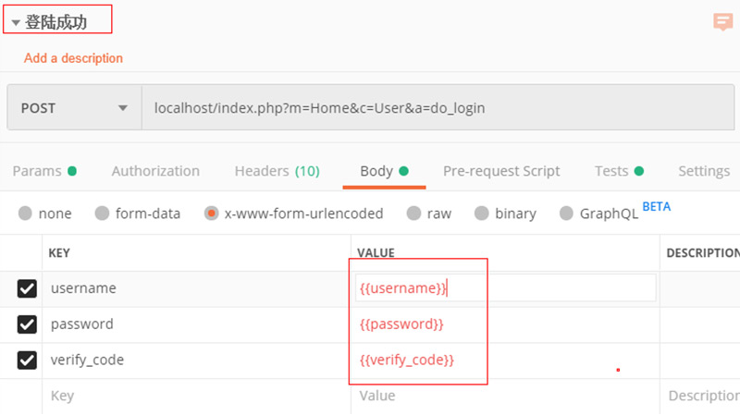The height and width of the screenshot is (415, 740).
Task: Go to the Tests tab
Action: (x=619, y=171)
